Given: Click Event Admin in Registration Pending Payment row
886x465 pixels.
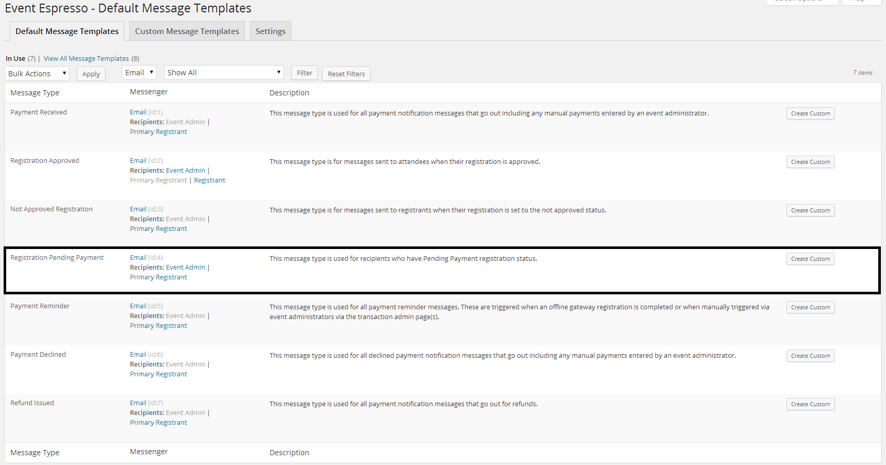Looking at the screenshot, I should pyautogui.click(x=186, y=267).
